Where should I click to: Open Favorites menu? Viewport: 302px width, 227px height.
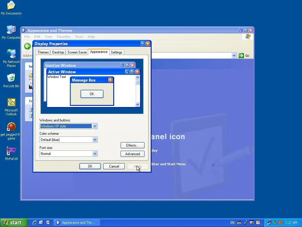64,37
